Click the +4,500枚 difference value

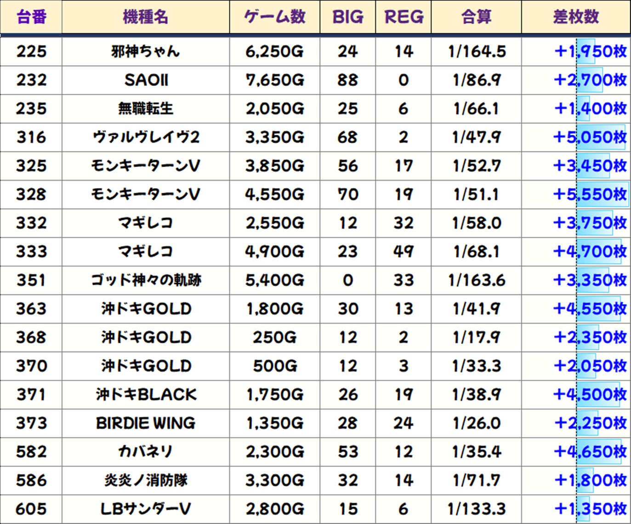point(591,395)
